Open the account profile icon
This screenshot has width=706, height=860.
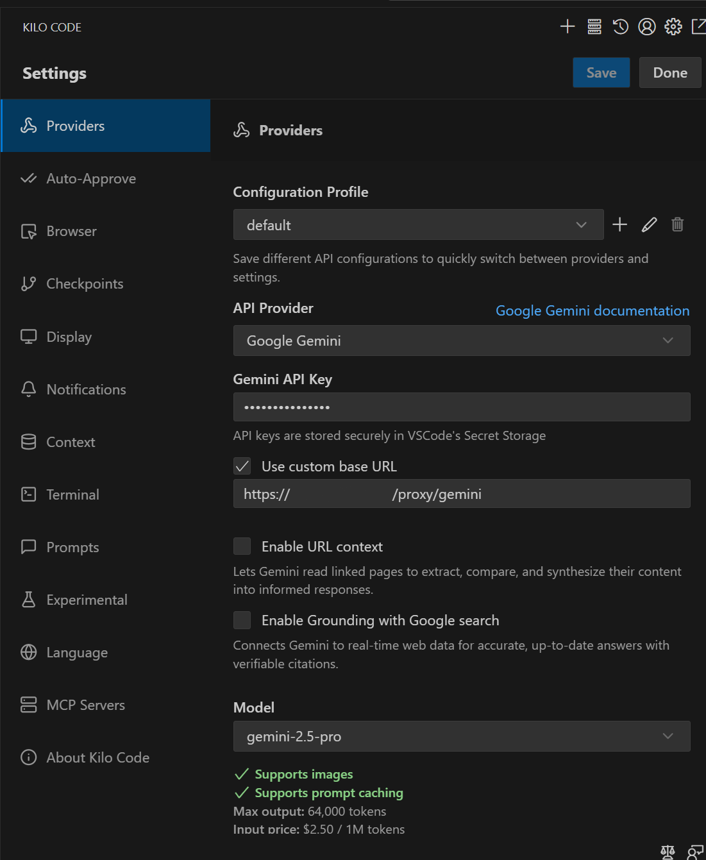pos(647,26)
